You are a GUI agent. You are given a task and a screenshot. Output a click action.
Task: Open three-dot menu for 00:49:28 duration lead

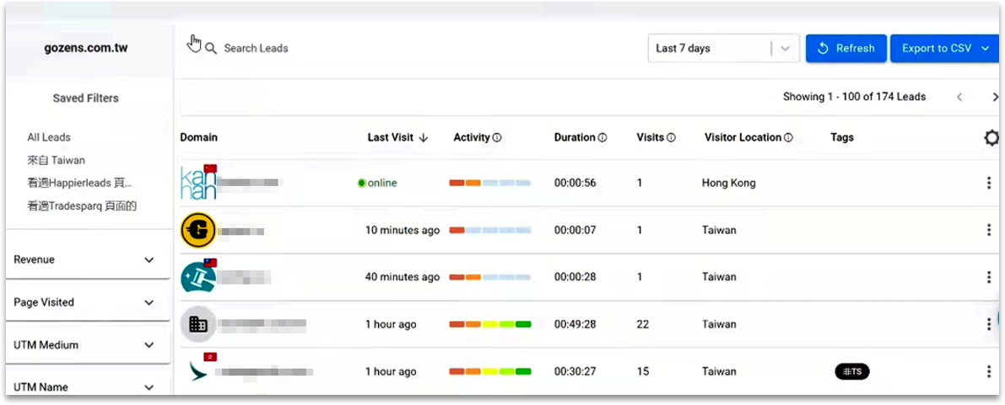pyautogui.click(x=988, y=324)
